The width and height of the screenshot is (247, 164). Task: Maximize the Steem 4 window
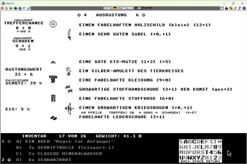tap(233, 3)
